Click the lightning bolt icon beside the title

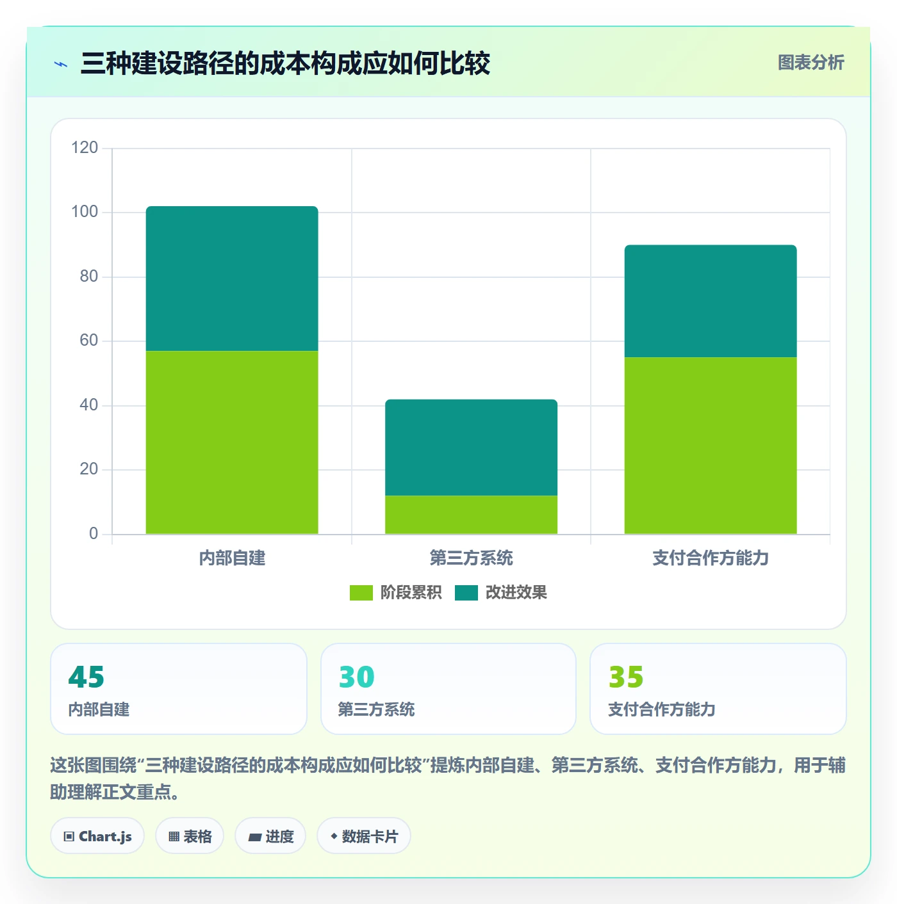pos(61,64)
